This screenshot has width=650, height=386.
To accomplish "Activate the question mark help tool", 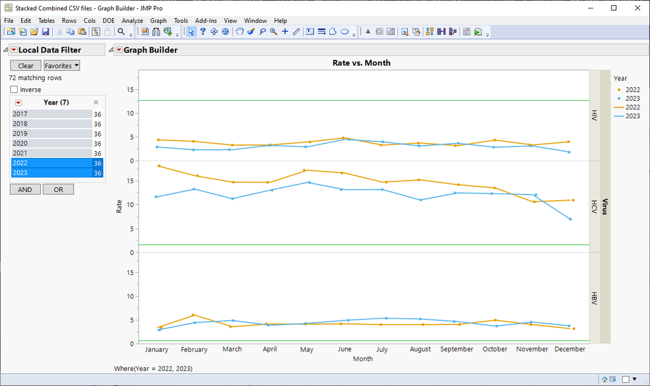I will [203, 31].
